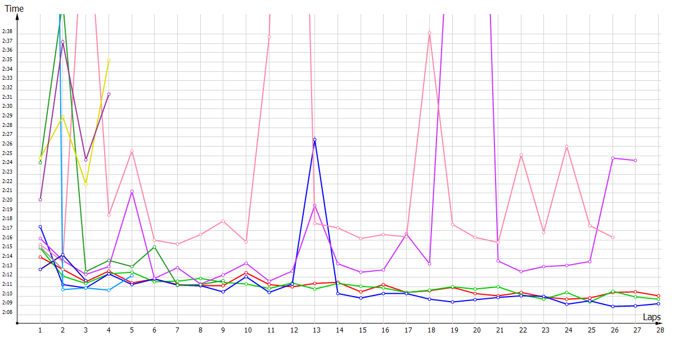The image size is (675, 337).
Task: Click the violet line's data point at lap 5
Action: tap(132, 192)
